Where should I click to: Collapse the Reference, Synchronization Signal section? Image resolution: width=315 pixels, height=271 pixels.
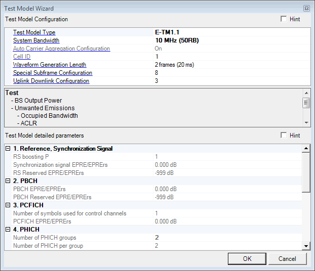pyautogui.click(x=8, y=149)
